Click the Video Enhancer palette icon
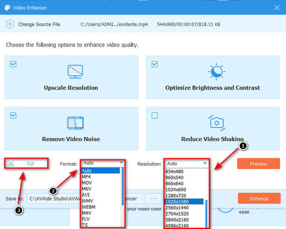 pos(7,7)
